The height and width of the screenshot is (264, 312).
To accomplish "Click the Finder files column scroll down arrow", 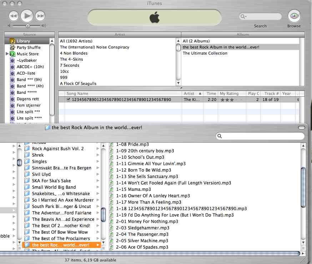I will click(303, 243).
